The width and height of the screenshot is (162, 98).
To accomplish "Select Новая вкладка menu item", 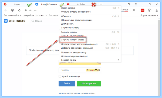I will click(x=90, y=8).
